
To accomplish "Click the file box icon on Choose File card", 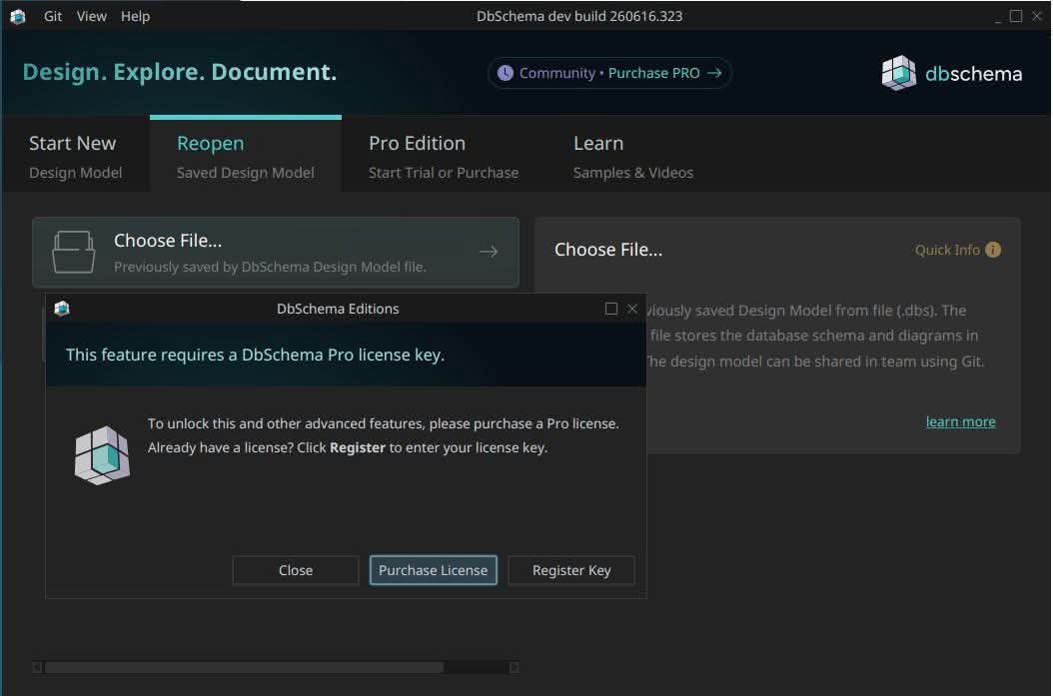I will click(73, 252).
